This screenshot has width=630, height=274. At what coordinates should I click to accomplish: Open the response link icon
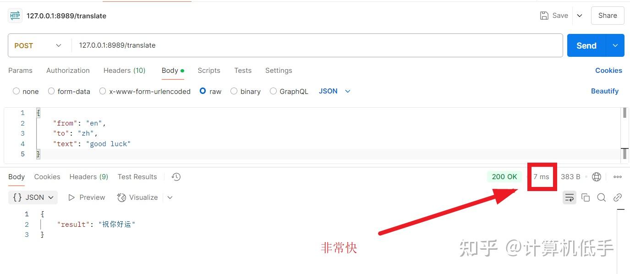(617, 197)
